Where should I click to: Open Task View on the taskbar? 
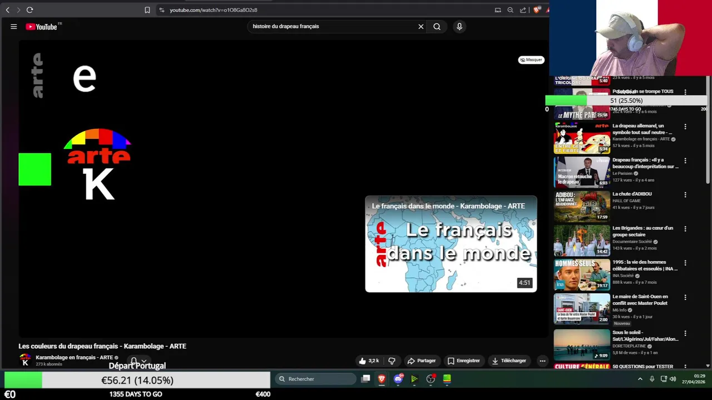pyautogui.click(x=365, y=379)
